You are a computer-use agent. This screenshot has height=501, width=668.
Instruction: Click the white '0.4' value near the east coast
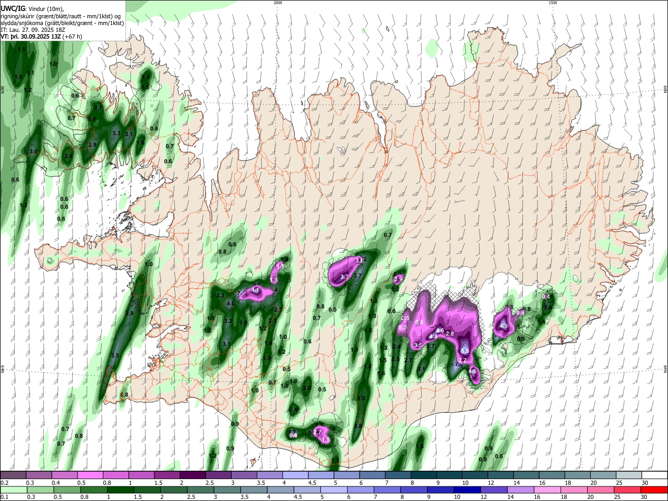546,296
